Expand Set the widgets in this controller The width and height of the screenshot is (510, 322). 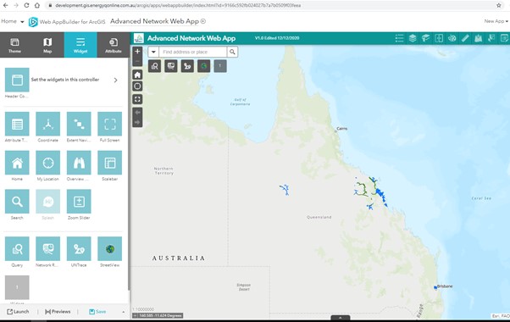115,80
